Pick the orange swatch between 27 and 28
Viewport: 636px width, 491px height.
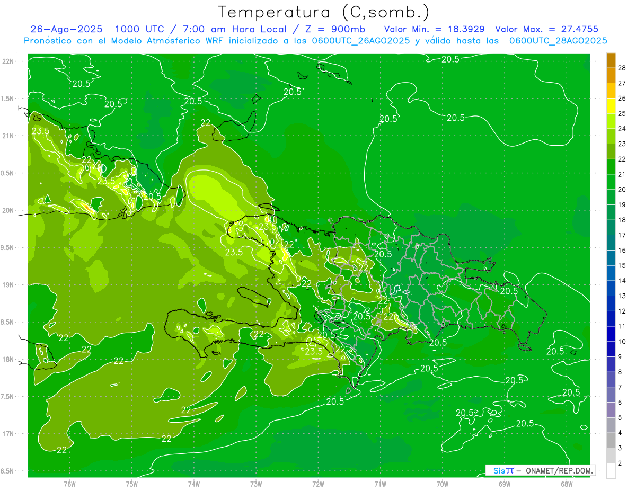tap(611, 75)
